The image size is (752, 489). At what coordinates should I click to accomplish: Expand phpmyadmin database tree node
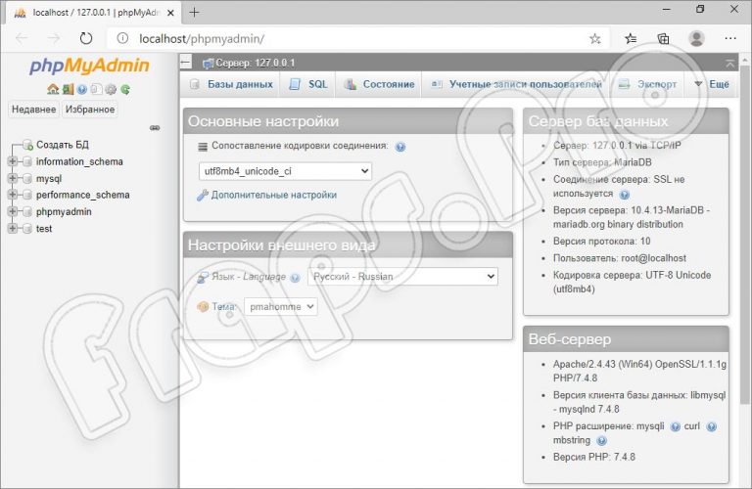click(x=13, y=211)
